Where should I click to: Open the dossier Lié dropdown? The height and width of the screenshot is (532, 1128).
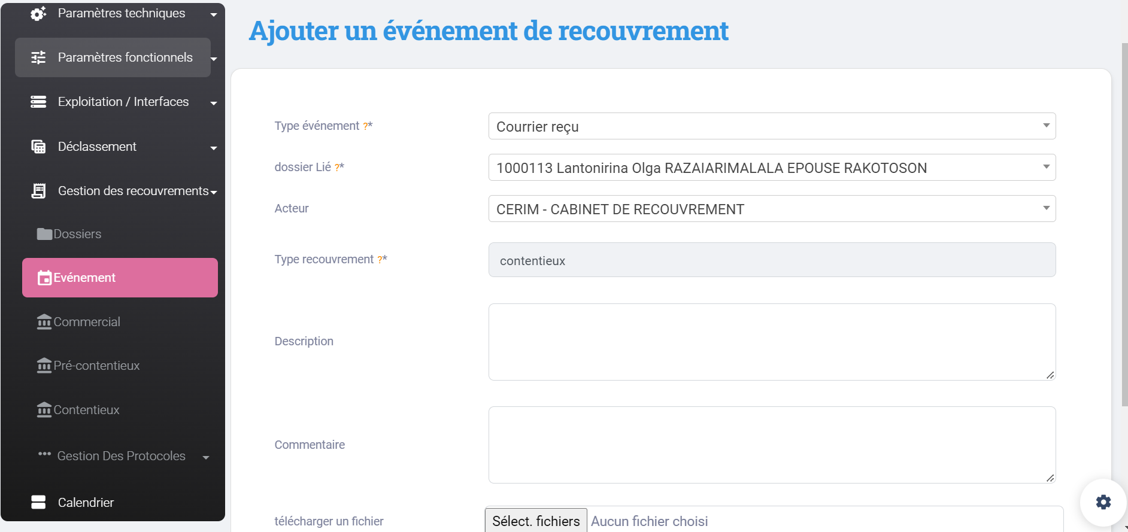[x=771, y=168]
